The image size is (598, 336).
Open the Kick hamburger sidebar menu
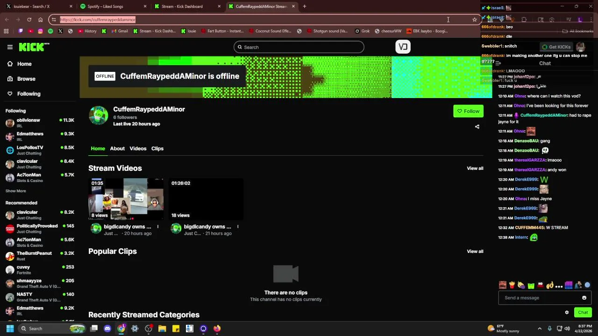pos(10,47)
